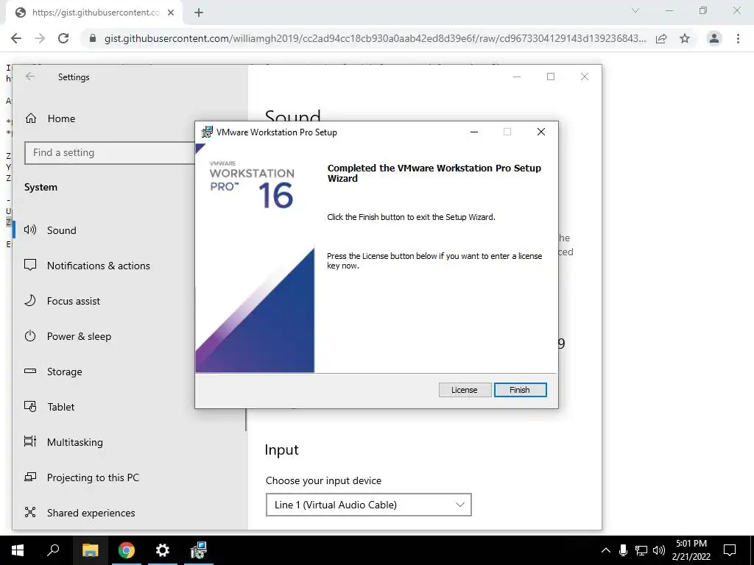This screenshot has width=754, height=565.
Task: Open the Chrome three-dot menu
Action: (x=738, y=38)
